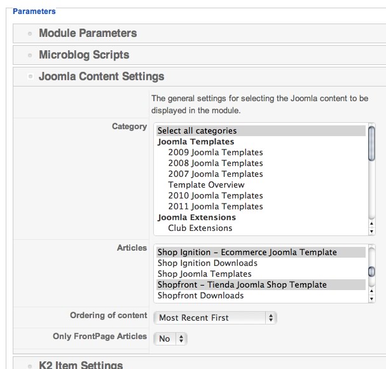Click Articles list scroll up arrow
The height and width of the screenshot is (369, 386).
372,291
